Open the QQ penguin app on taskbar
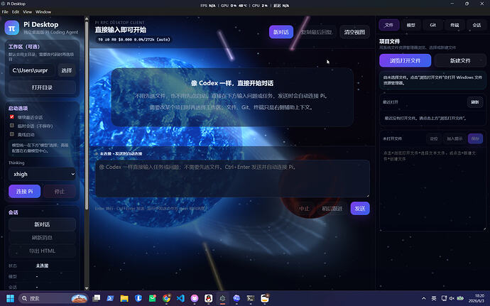This screenshot has height=306, width=490. coord(209,298)
